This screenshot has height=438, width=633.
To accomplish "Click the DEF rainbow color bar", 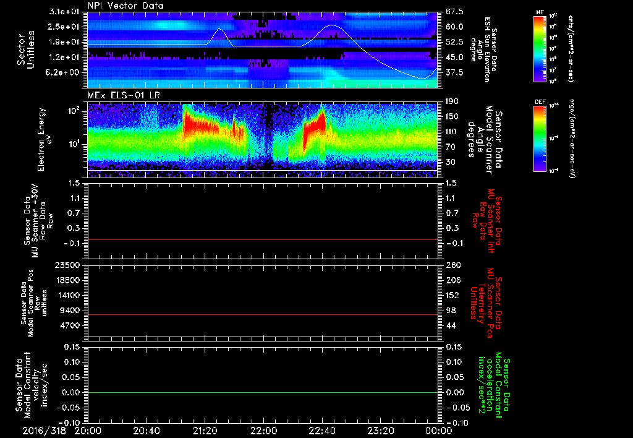I will pos(540,139).
